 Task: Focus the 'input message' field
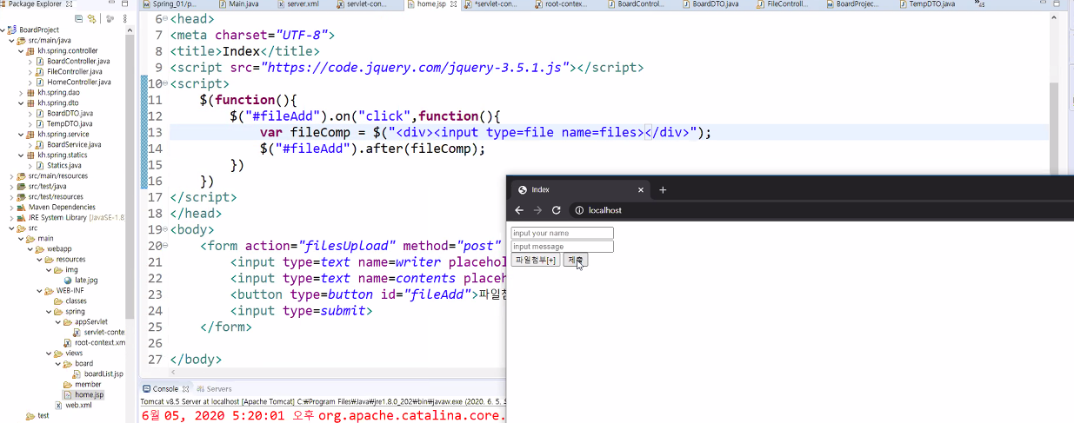click(x=563, y=247)
